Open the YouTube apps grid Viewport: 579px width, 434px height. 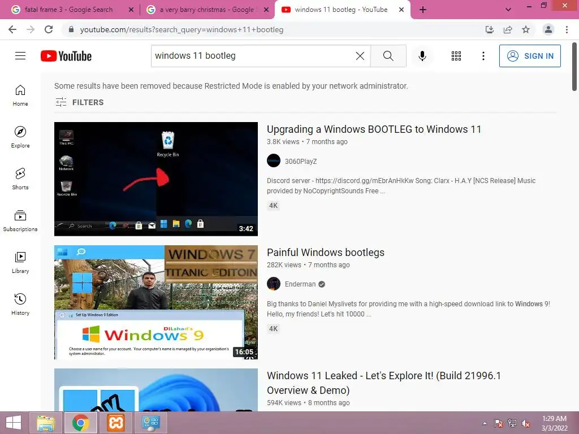[456, 56]
